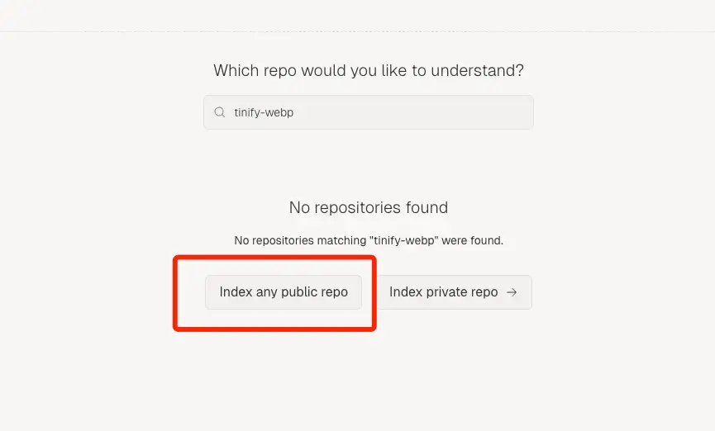Screen dimensions: 715x431
Task: Click the dotted divider line at the page top
Action: coord(357,31)
